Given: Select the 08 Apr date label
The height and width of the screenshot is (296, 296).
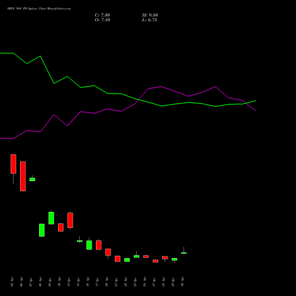Looking at the screenshot, I should coord(40,282).
